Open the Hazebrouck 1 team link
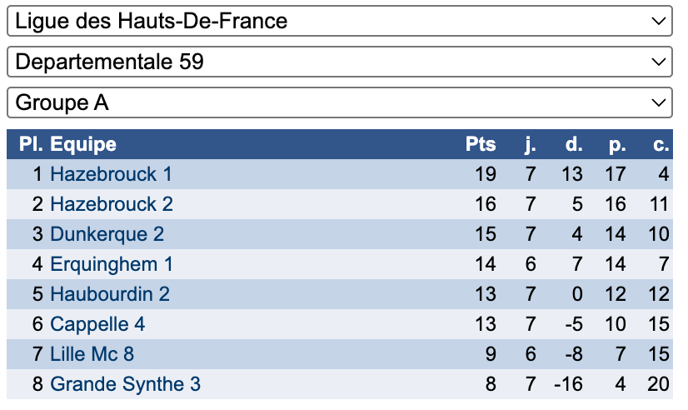The height and width of the screenshot is (410, 688). point(111,174)
